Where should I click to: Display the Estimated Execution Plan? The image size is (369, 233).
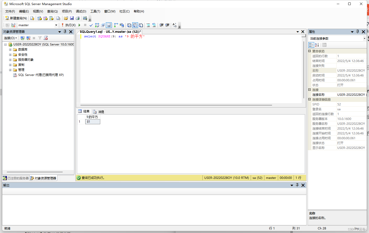[x=97, y=25]
